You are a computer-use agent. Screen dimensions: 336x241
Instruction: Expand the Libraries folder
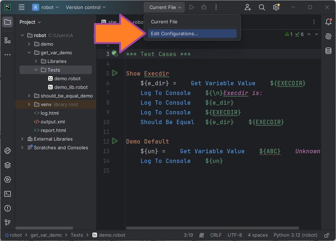36,61
